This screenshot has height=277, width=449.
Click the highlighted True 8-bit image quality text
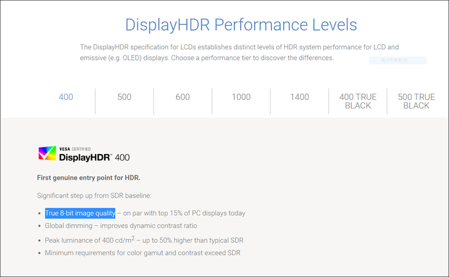point(80,213)
